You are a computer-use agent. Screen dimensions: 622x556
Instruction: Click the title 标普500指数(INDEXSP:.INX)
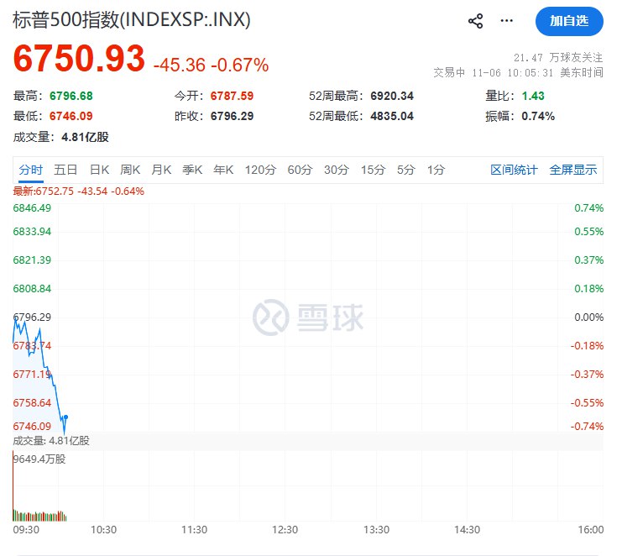(132, 19)
